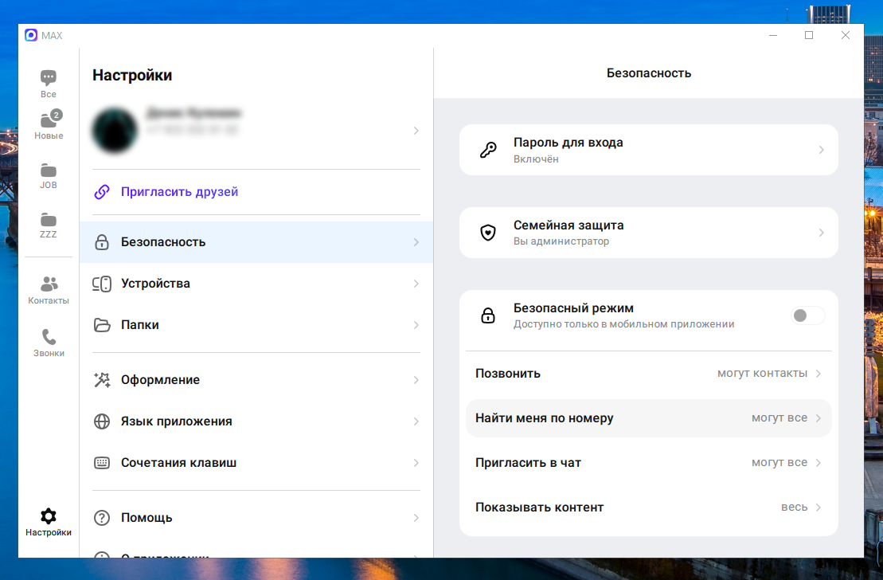Open the Новые folder with badge
This screenshot has height=580, width=883.
pos(49,121)
